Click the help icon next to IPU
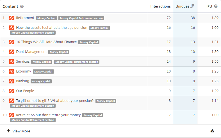221x138 pixels. point(216,6)
